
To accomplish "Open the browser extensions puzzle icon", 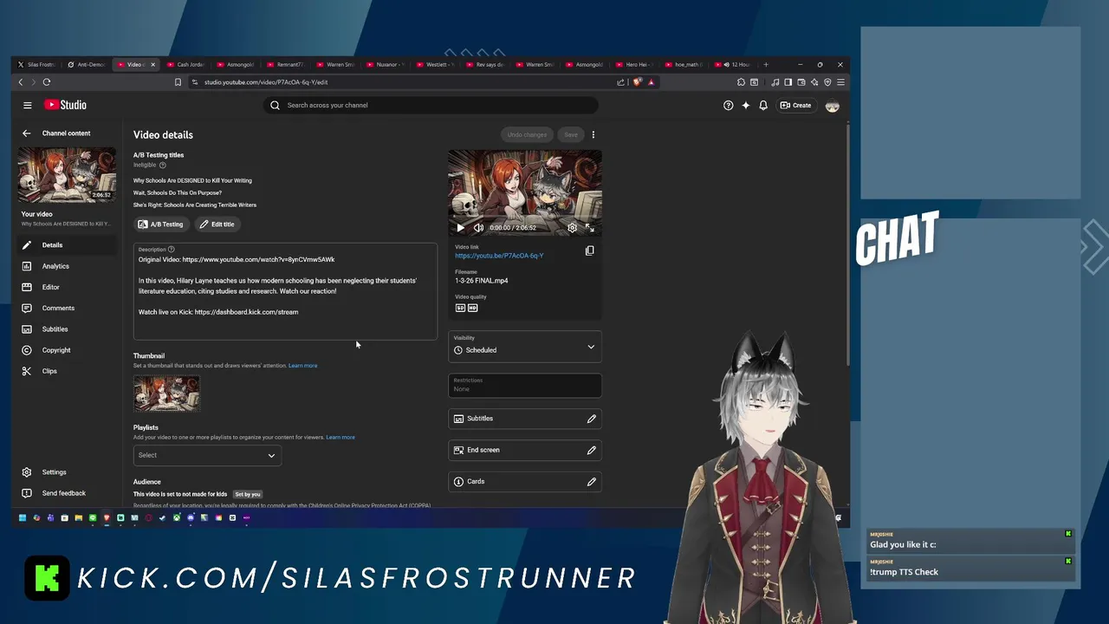I will click(x=741, y=82).
